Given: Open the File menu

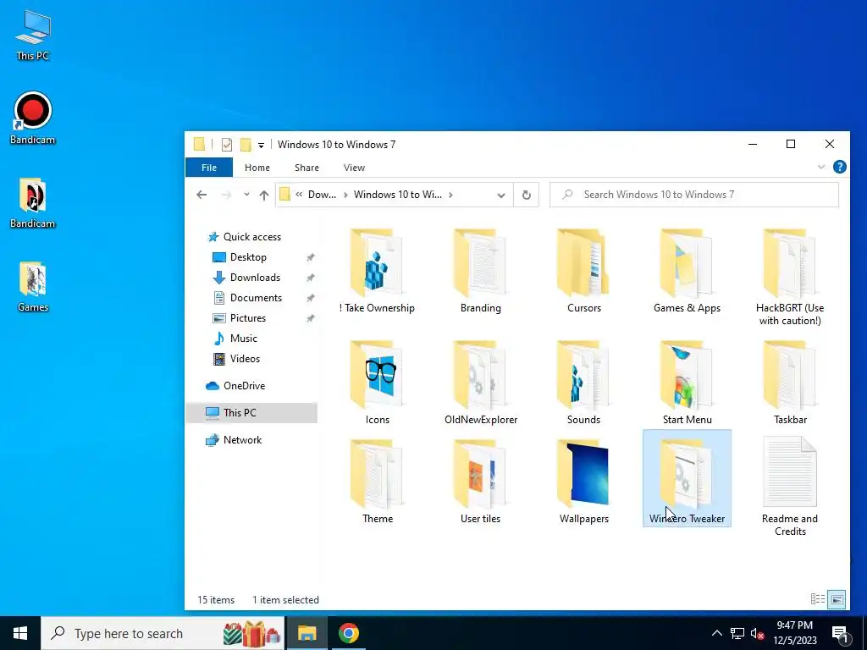Looking at the screenshot, I should 209,168.
